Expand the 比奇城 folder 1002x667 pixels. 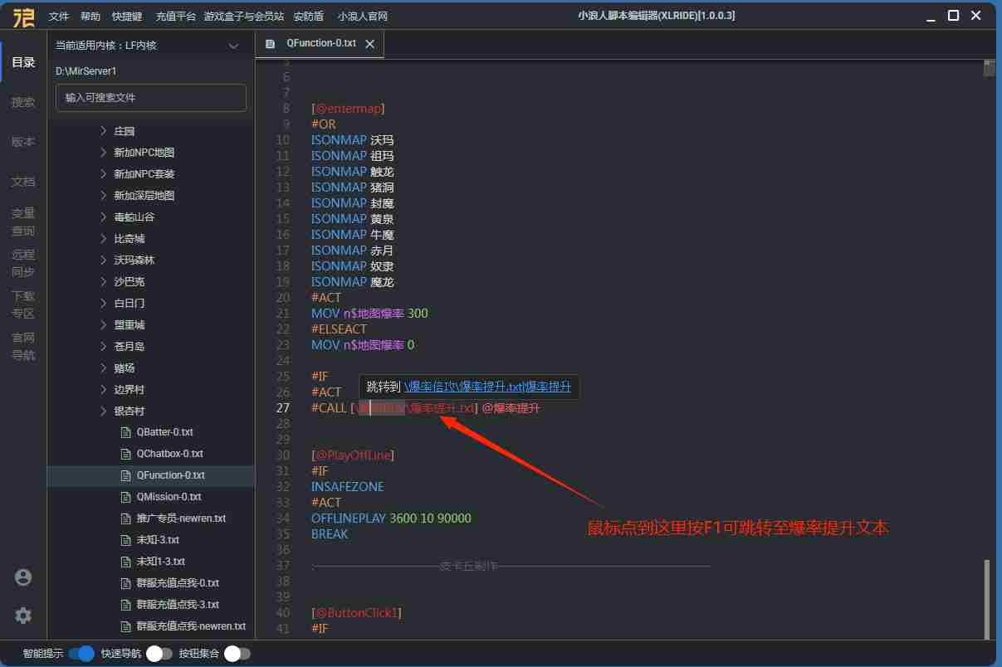[x=104, y=239]
